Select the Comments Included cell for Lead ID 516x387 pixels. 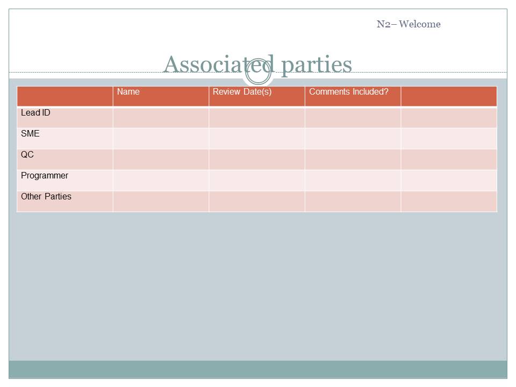[x=353, y=117]
